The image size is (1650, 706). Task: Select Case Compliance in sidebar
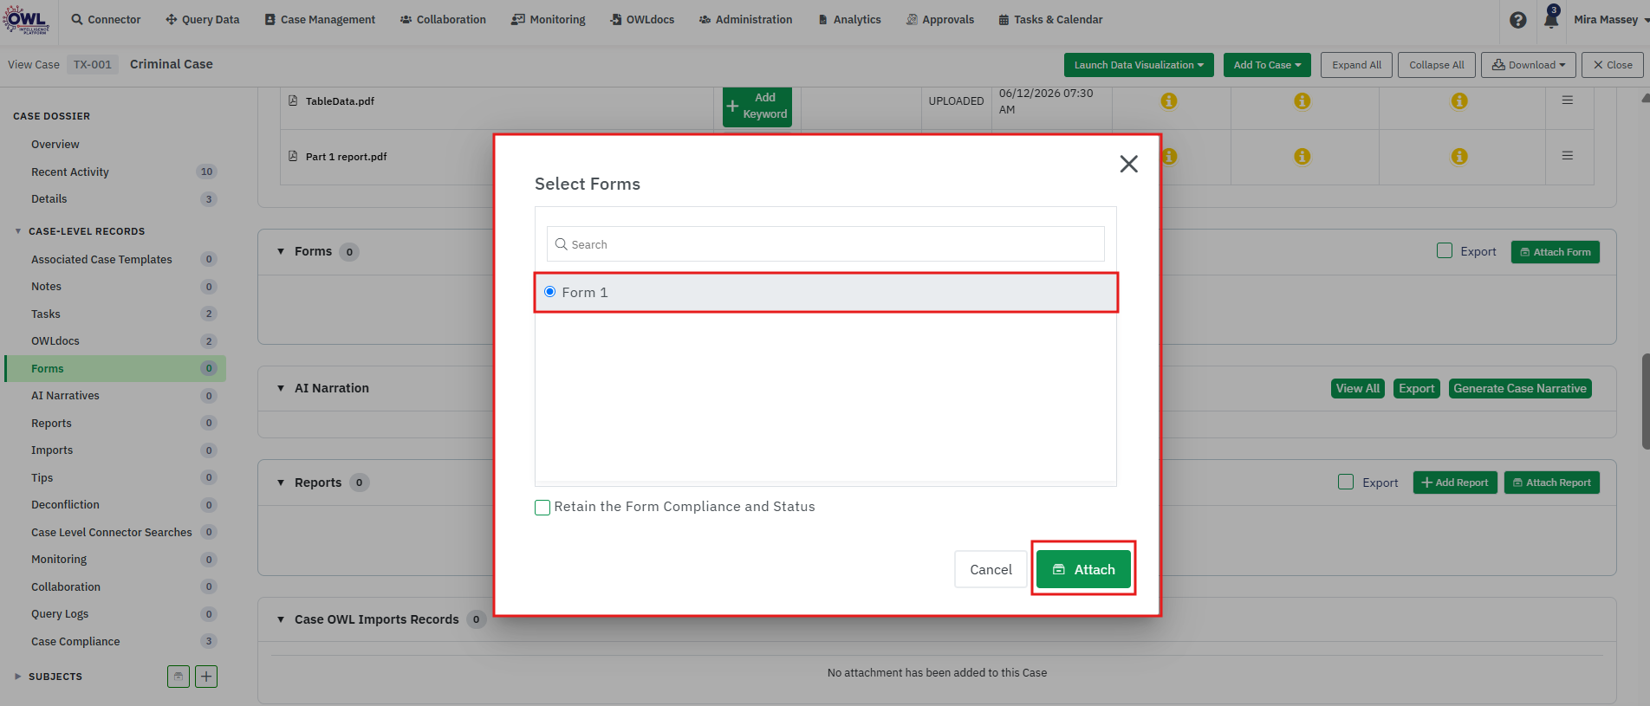pyautogui.click(x=75, y=642)
